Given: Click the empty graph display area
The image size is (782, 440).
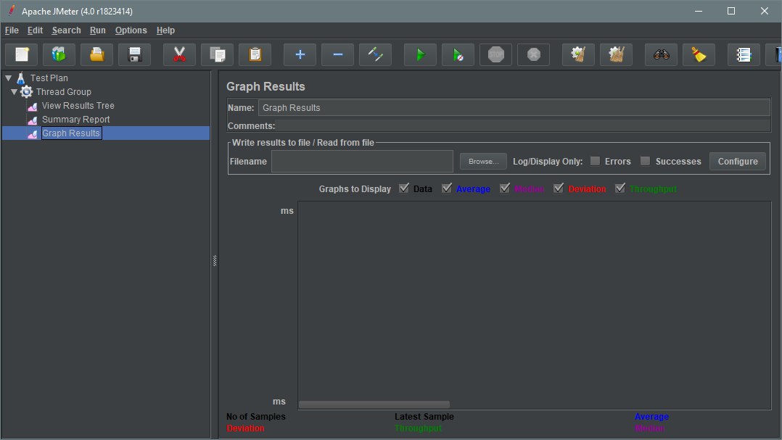Looking at the screenshot, I should click(x=534, y=302).
